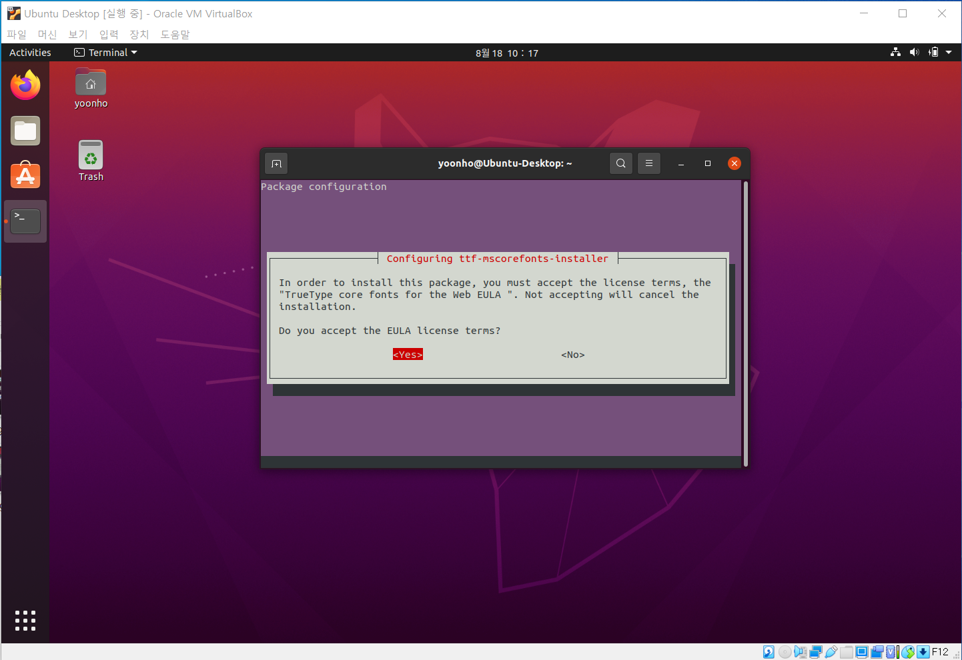
Task: Open the terminal search tool
Action: click(621, 163)
